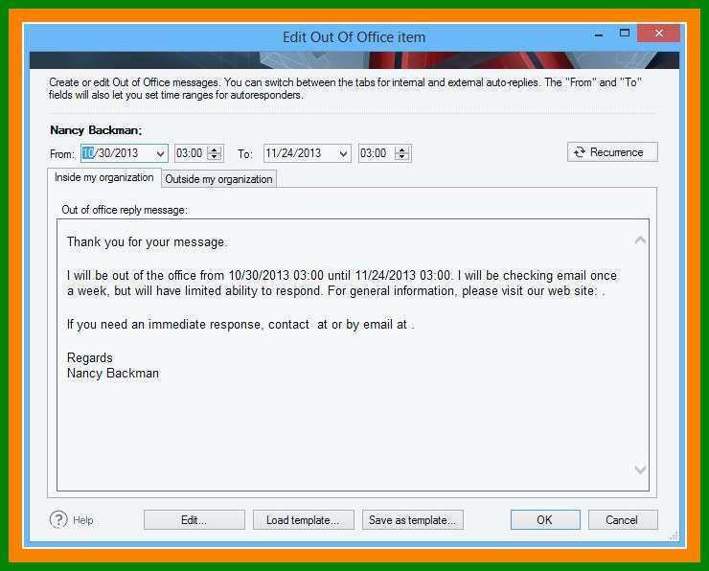Click the Help question mark icon

pyautogui.click(x=58, y=520)
